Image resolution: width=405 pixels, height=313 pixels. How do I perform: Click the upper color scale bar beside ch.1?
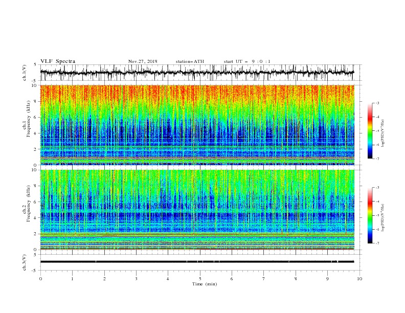(x=370, y=131)
